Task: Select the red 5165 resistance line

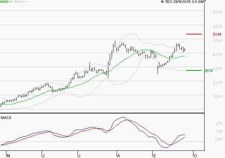Action: click(x=194, y=34)
